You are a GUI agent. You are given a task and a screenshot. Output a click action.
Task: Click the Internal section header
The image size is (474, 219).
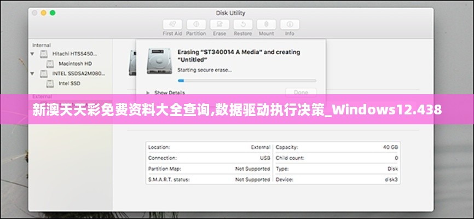click(x=42, y=45)
